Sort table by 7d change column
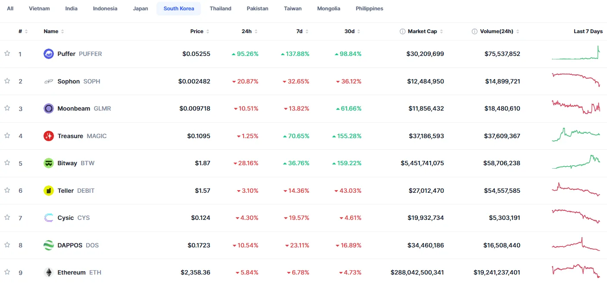 (303, 31)
